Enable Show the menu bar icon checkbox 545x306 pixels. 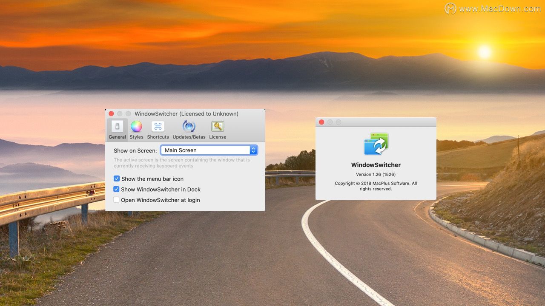click(117, 178)
